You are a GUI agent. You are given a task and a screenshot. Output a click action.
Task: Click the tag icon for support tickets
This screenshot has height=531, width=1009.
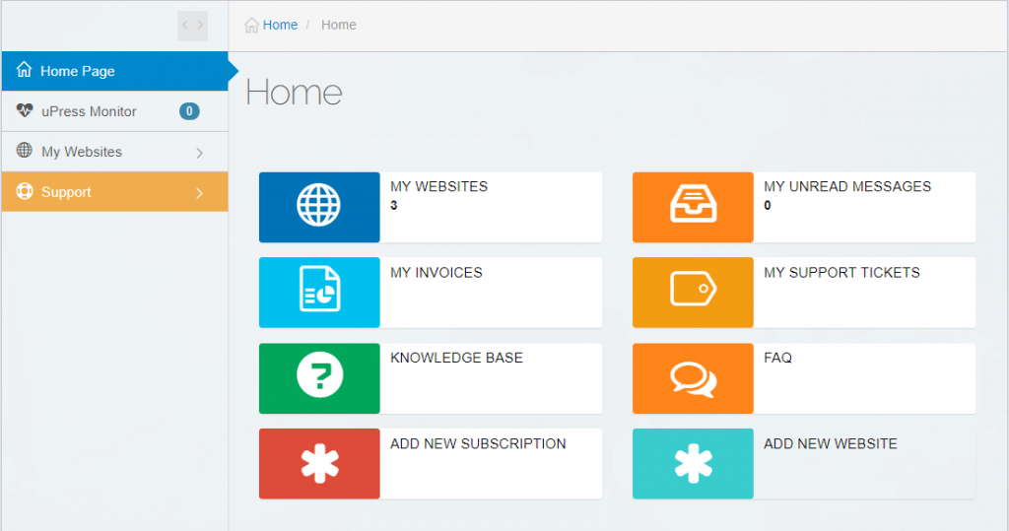tap(693, 289)
